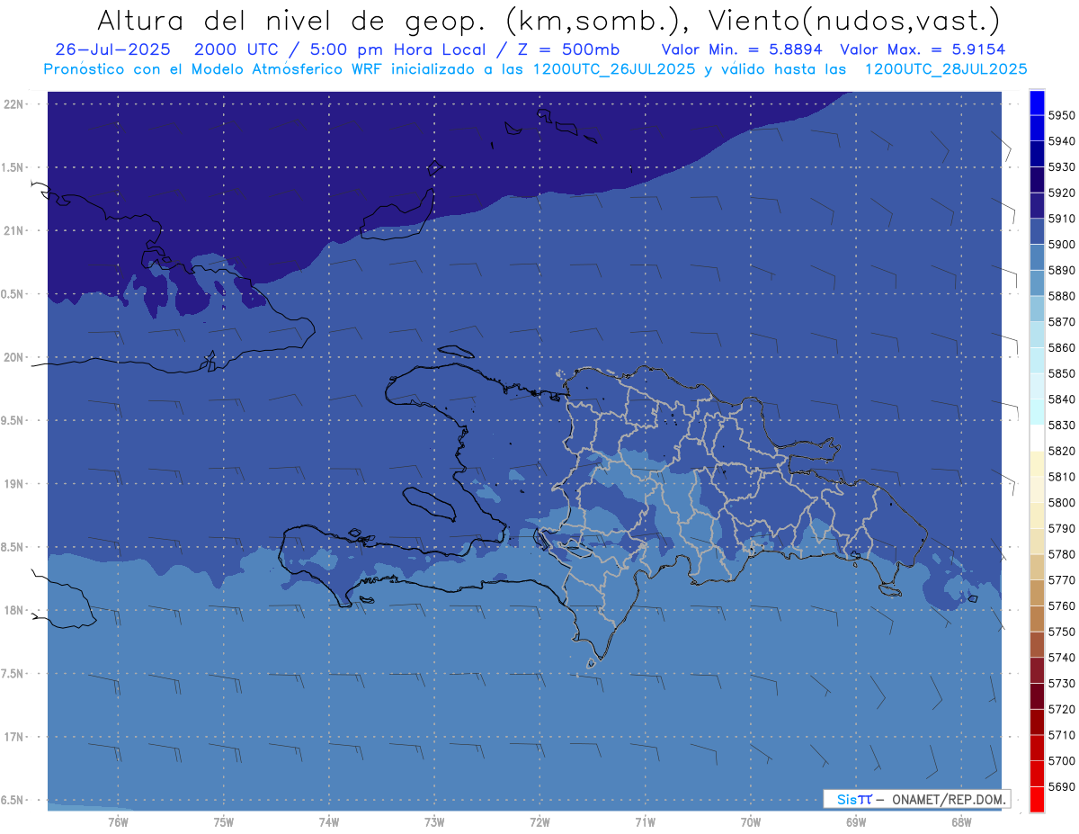Click the 68W longitude label
This screenshot has height=834, width=1079.
click(961, 821)
